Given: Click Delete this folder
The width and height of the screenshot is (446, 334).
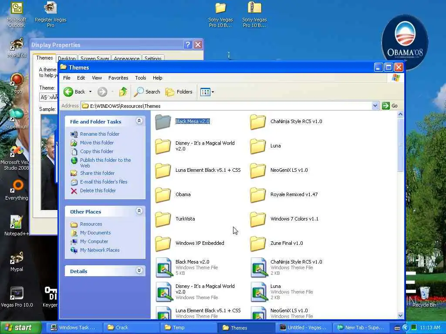Looking at the screenshot, I should [98, 190].
